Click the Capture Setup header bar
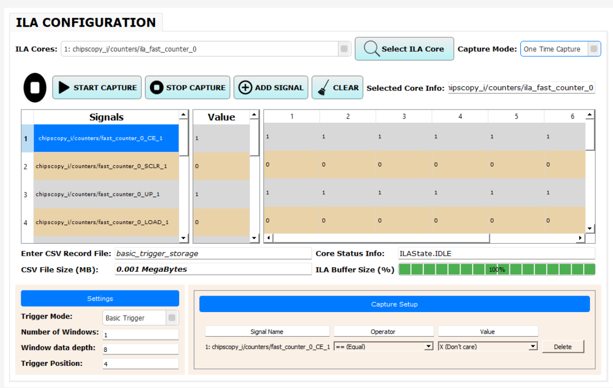613x388 pixels. (x=394, y=304)
